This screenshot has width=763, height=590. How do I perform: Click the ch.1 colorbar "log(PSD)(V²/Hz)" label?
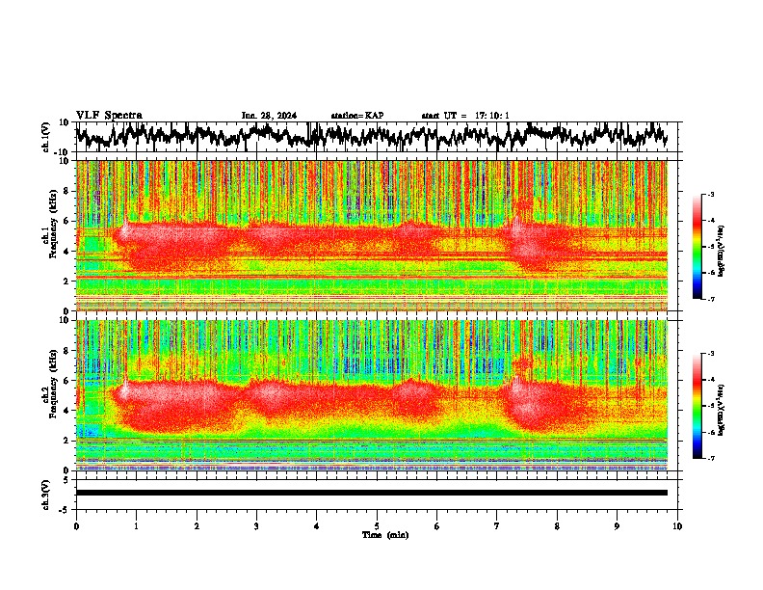[721, 252]
